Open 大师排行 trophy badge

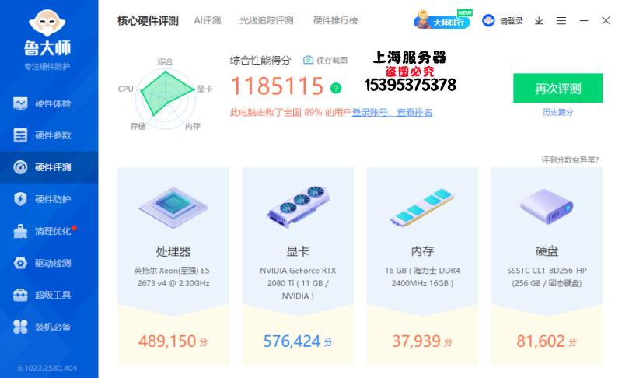tap(442, 20)
